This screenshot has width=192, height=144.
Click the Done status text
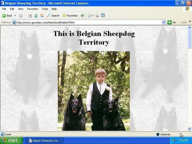[x=8, y=134]
